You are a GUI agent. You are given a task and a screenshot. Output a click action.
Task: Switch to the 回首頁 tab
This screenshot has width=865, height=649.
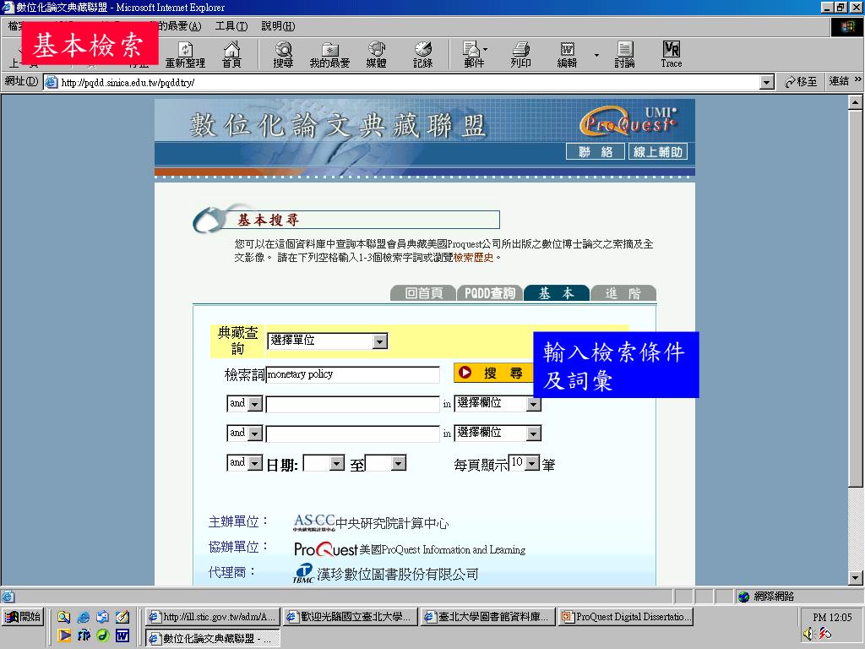423,293
